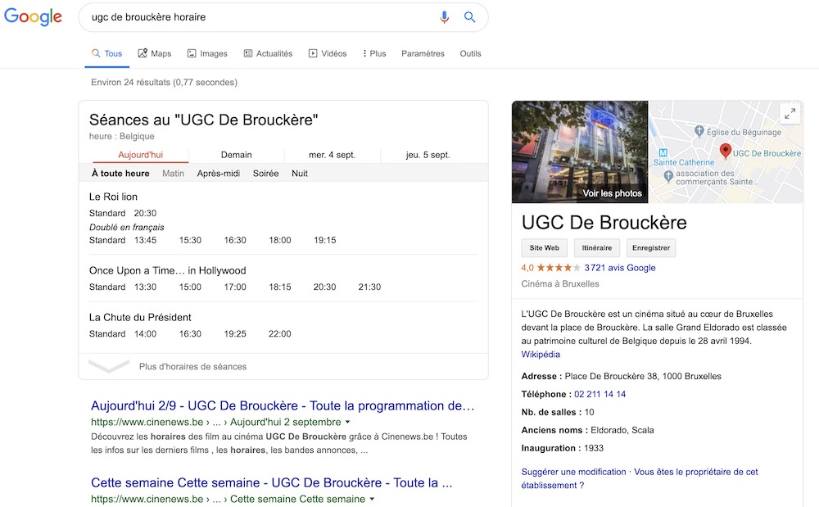Select La Chute du Président 14:00 showtime
This screenshot has height=507, width=819.
145,333
